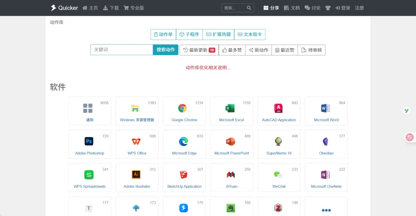Screen dimensions: 416x216
Task: Open the 主页 home link
Action: [90, 8]
